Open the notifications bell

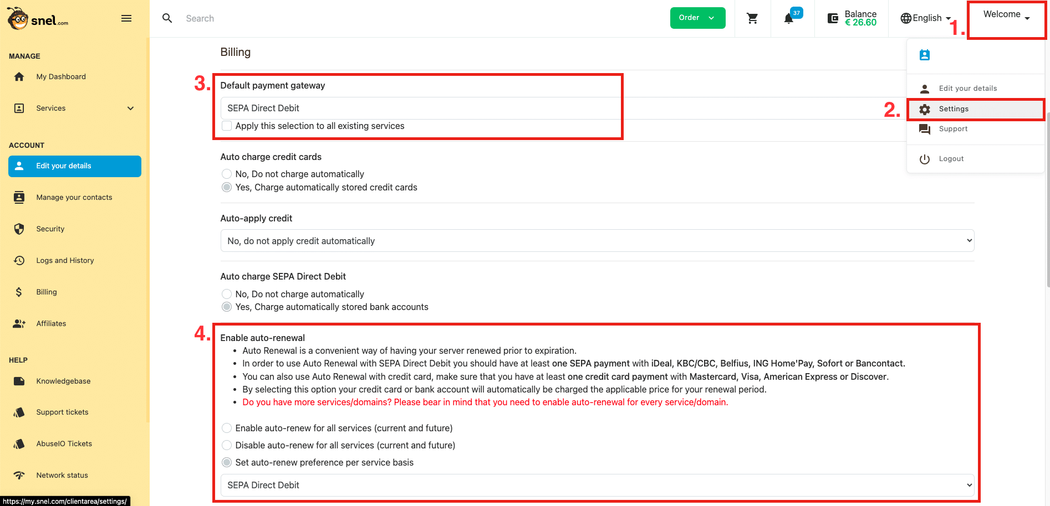(x=789, y=18)
